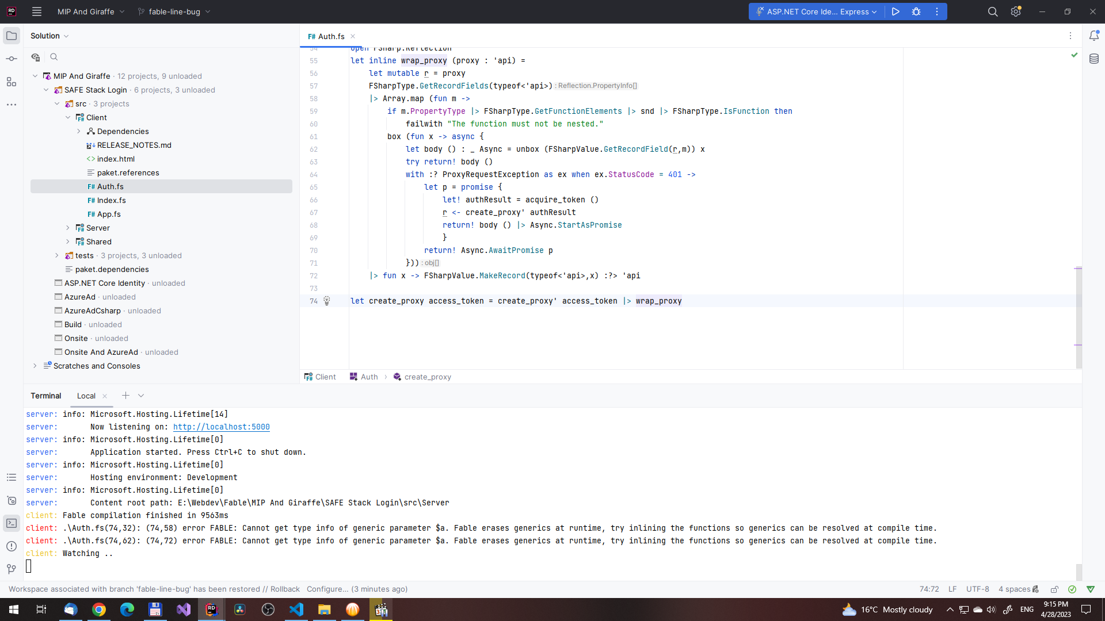1105x621 pixels.
Task: Open the Database tool window icon
Action: (x=1094, y=58)
